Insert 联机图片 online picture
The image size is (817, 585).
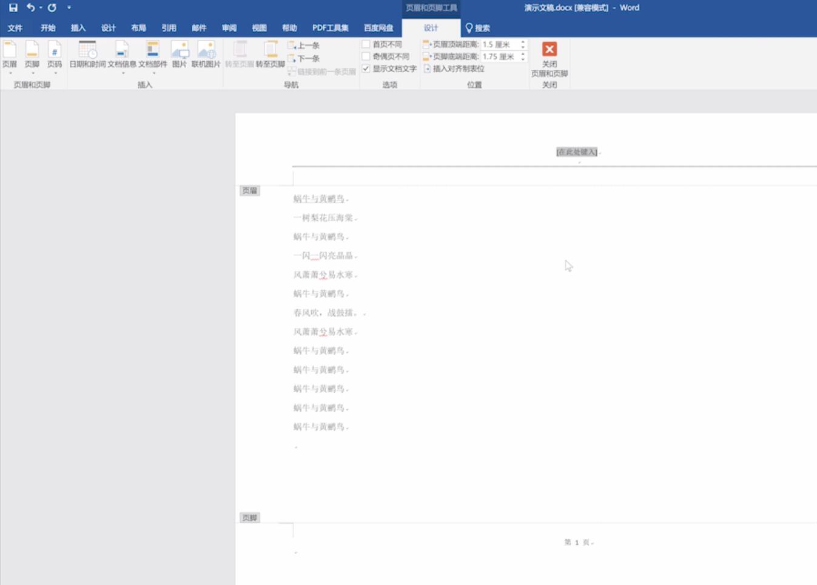206,55
